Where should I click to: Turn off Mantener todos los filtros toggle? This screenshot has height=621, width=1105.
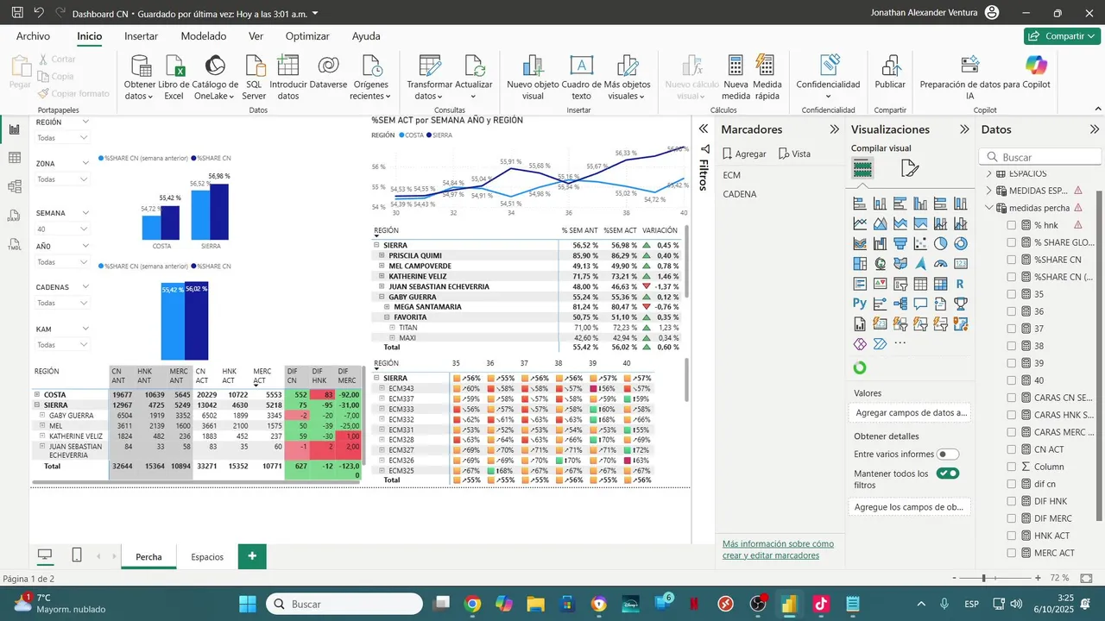[948, 474]
